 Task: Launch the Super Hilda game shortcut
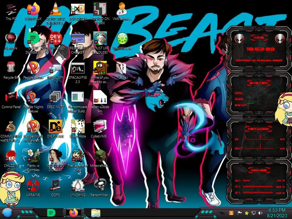[78, 129]
